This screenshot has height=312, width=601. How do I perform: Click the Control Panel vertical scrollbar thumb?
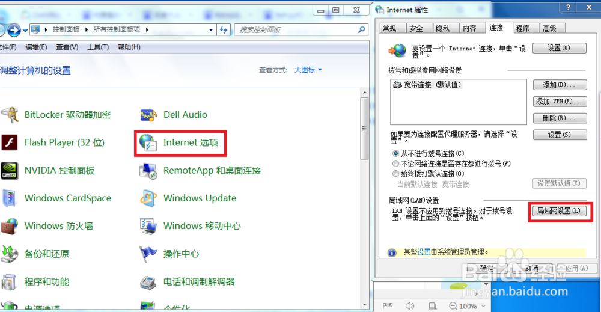point(365,129)
